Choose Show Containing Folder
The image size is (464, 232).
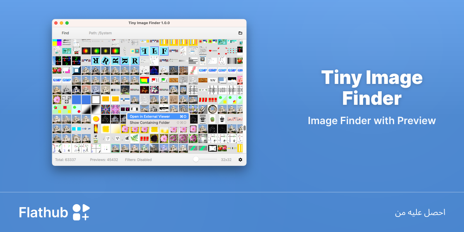pyautogui.click(x=158, y=123)
